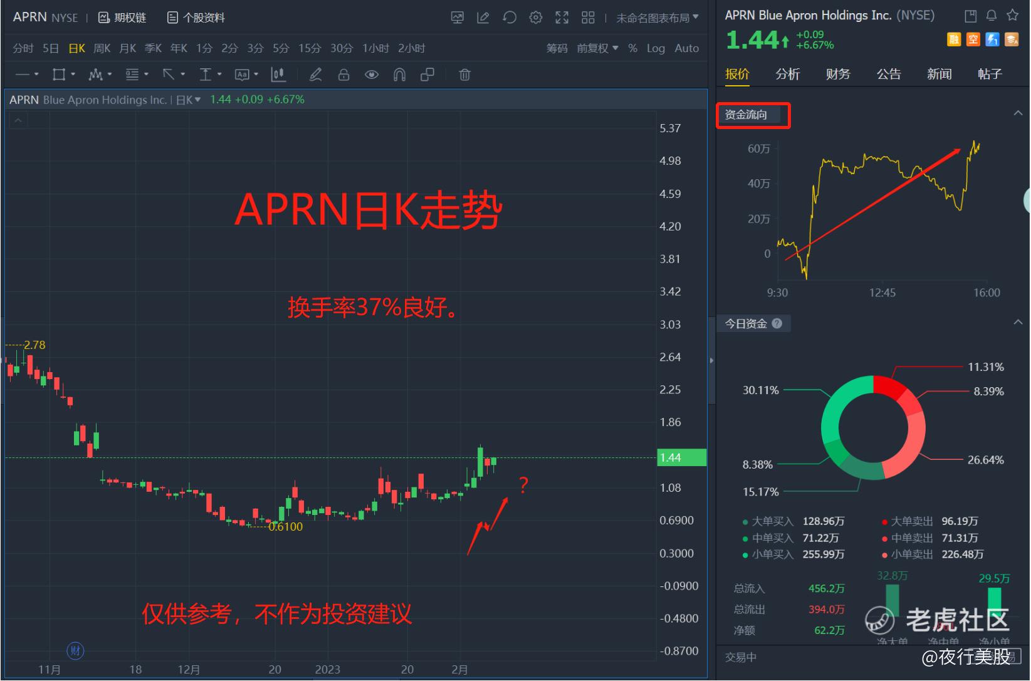This screenshot has height=681, width=1031.
Task: Collapse the 资金流向 section chevron
Action: (x=1018, y=113)
